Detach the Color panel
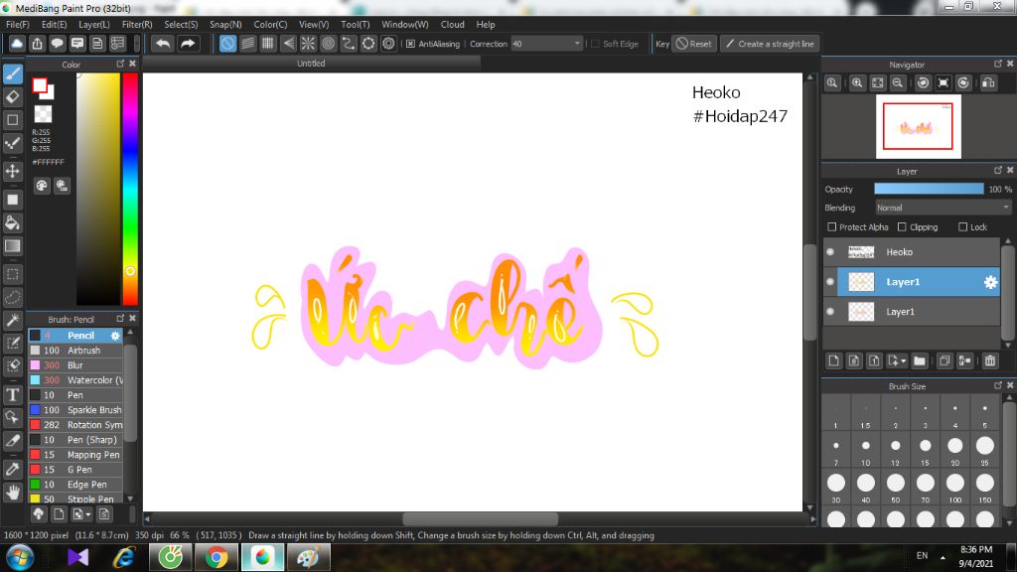The height and width of the screenshot is (572, 1017). click(x=120, y=64)
